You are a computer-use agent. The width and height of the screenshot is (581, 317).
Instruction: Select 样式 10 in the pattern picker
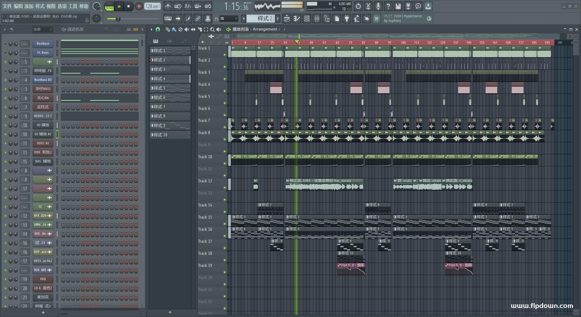click(x=170, y=135)
